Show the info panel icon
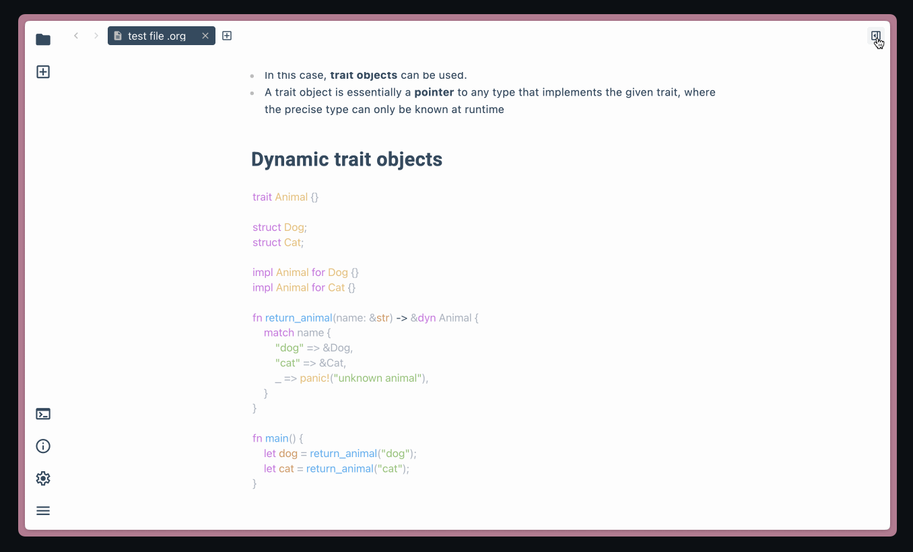This screenshot has width=913, height=552. pos(43,446)
